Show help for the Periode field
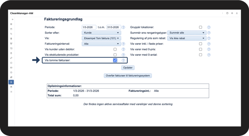Screen dimensions: 249x136 tap(123, 27)
